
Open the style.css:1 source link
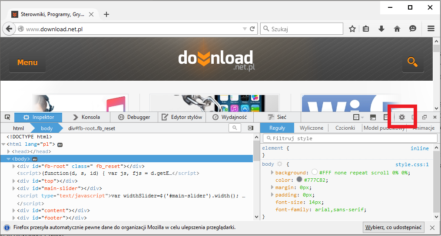412,164
